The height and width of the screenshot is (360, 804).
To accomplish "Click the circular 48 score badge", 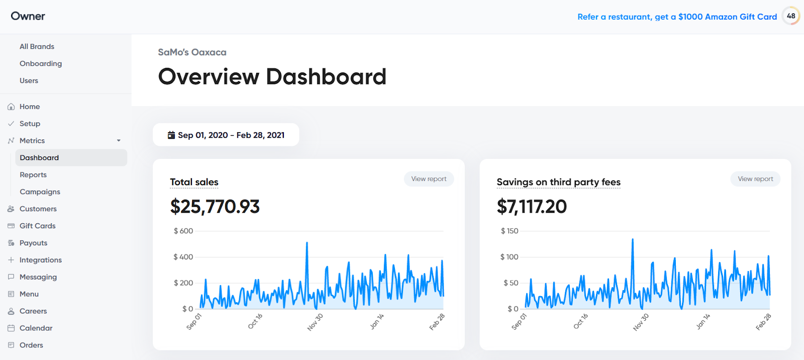I will click(791, 16).
